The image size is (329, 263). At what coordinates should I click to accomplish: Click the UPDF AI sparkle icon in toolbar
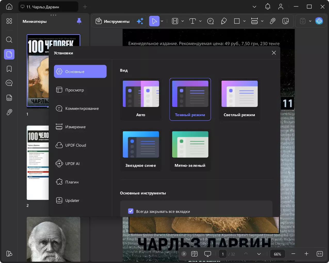(140, 21)
